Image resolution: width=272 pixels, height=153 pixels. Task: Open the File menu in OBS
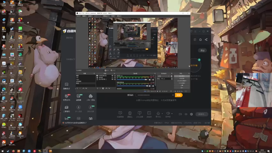pos(79,16)
